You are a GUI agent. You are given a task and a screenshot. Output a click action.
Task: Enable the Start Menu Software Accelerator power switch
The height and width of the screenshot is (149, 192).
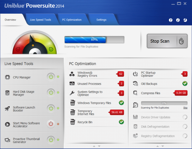51,124
